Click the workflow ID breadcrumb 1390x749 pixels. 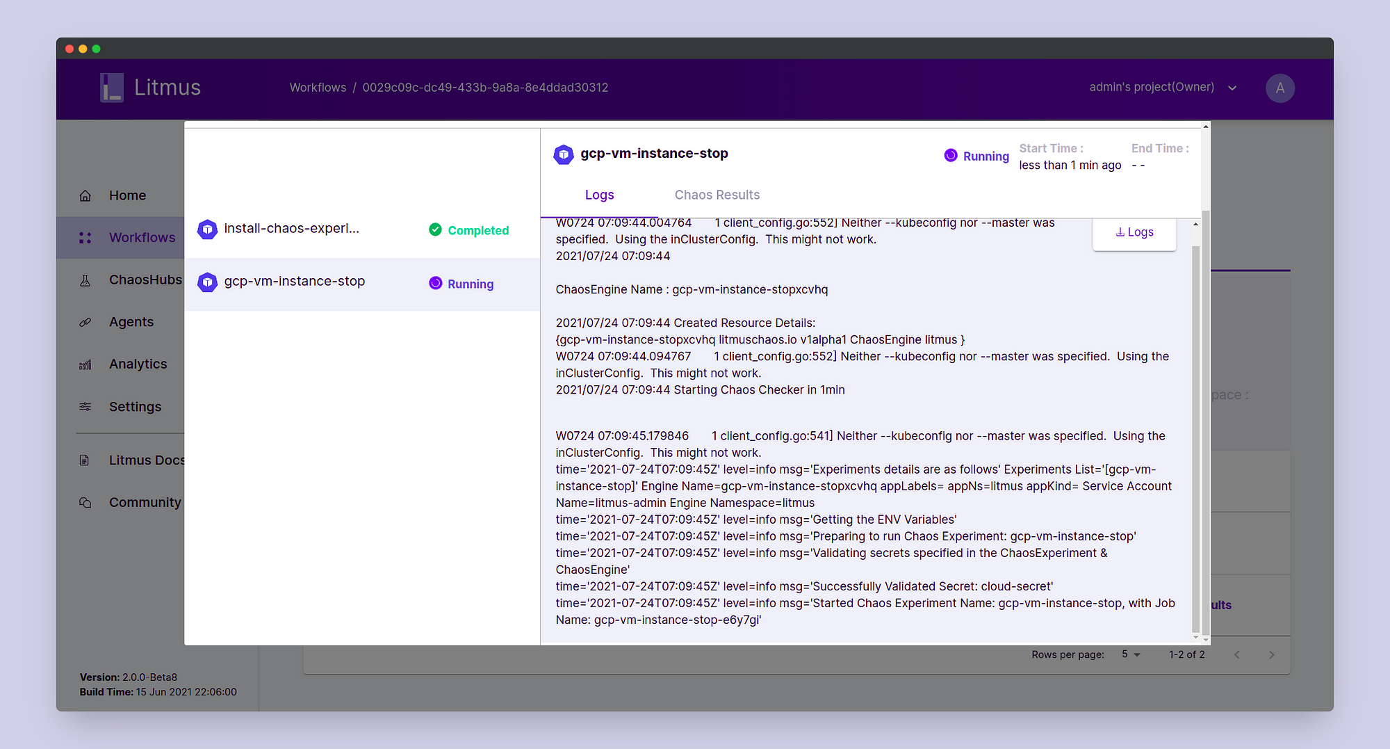tap(485, 88)
